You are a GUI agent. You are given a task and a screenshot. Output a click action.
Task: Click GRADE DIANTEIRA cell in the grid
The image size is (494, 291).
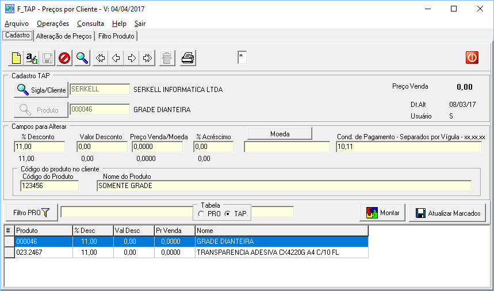pyautogui.click(x=282, y=242)
